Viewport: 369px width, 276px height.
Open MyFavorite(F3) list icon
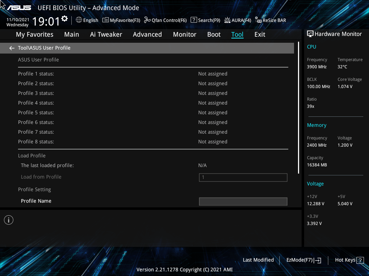point(106,20)
